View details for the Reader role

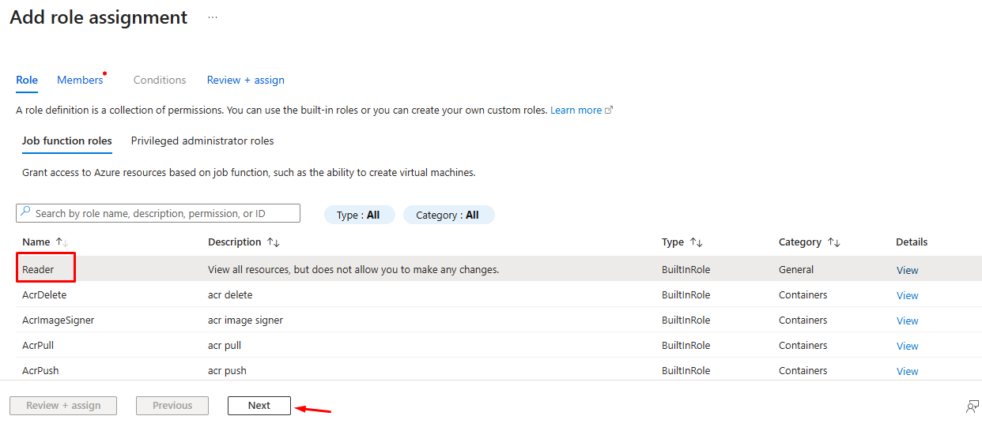[x=907, y=270]
